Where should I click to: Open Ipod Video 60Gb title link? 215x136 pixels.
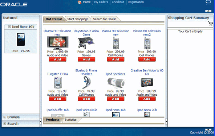pyautogui.click(x=86, y=110)
